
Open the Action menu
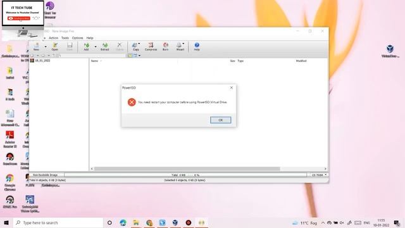pyautogui.click(x=53, y=38)
